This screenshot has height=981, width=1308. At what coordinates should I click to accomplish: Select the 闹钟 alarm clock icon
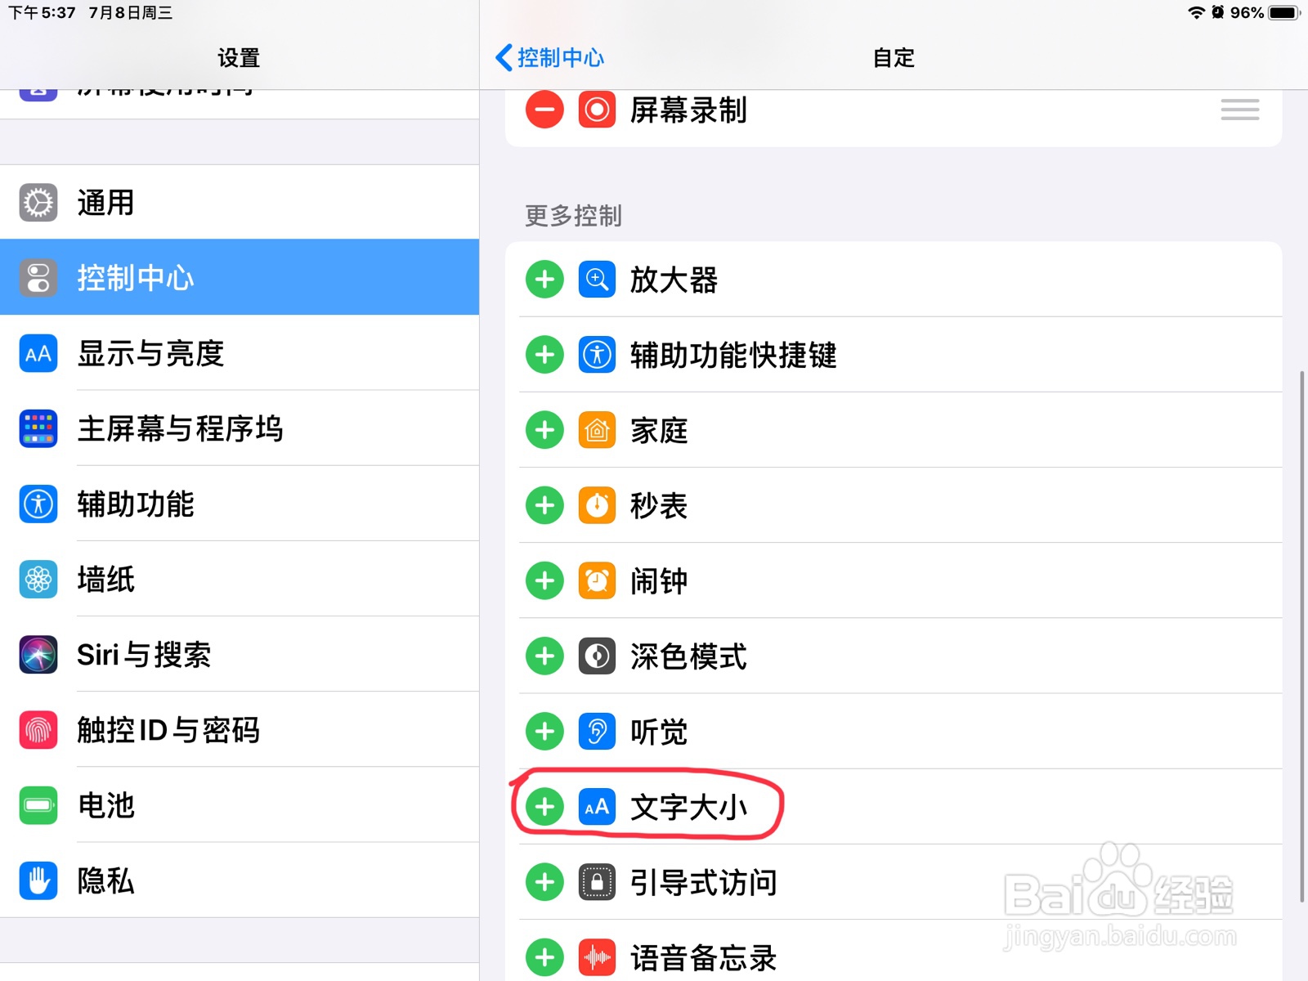(597, 580)
